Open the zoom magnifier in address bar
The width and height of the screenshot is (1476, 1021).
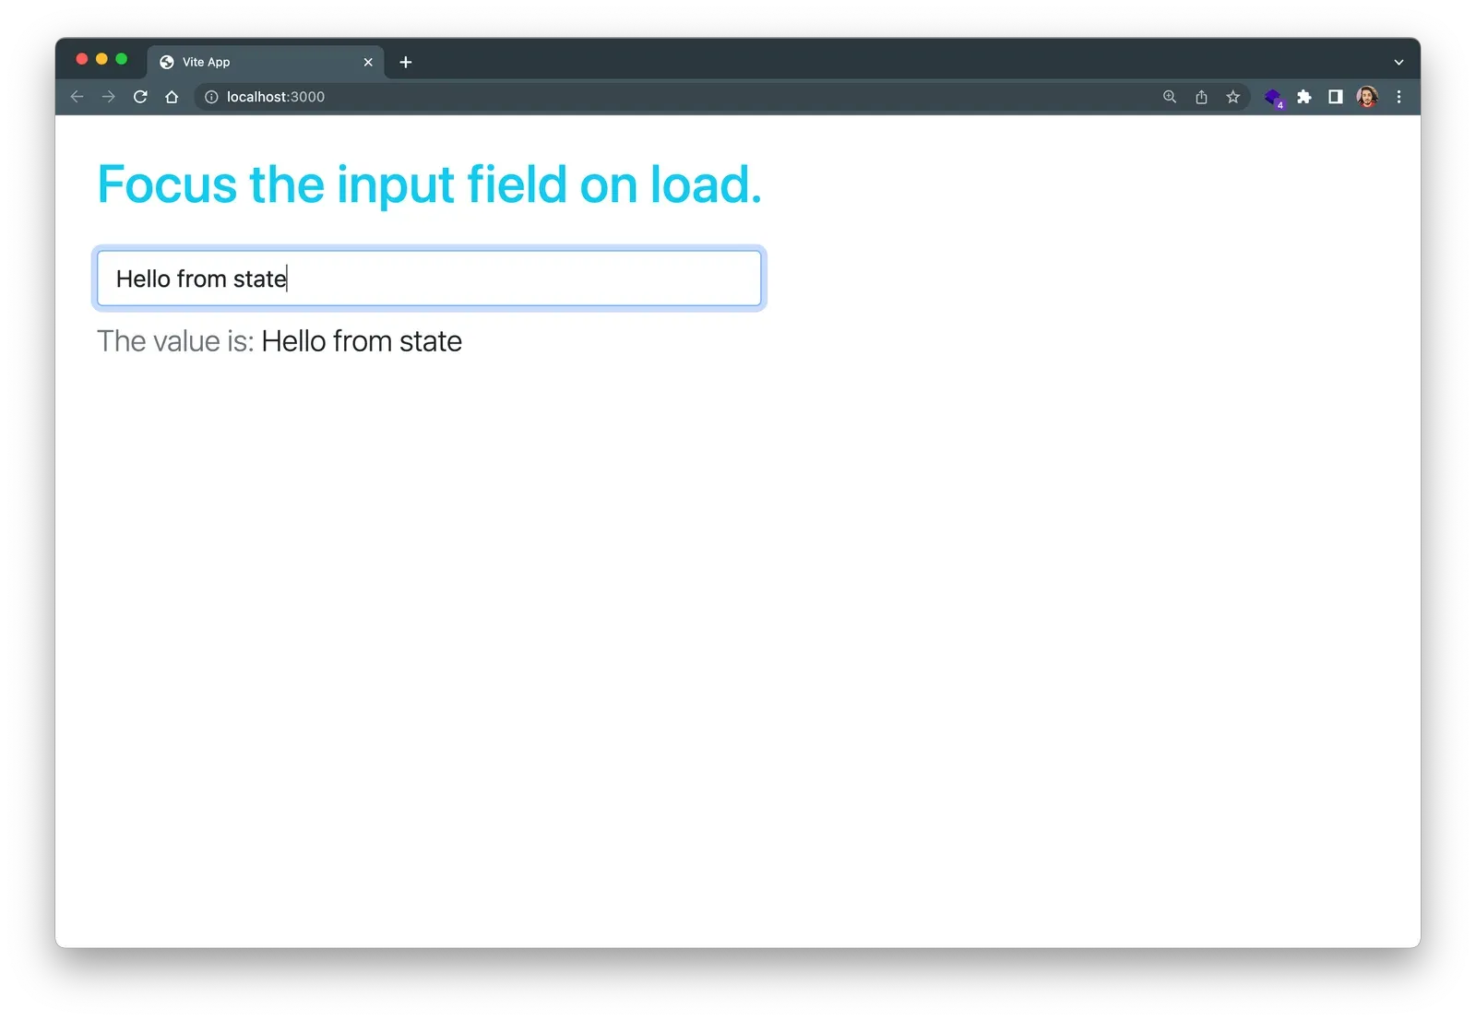[1170, 97]
